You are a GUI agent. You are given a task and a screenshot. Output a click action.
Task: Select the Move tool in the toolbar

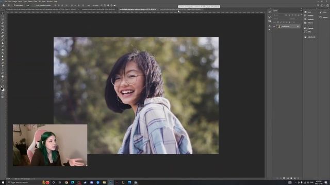3,13
